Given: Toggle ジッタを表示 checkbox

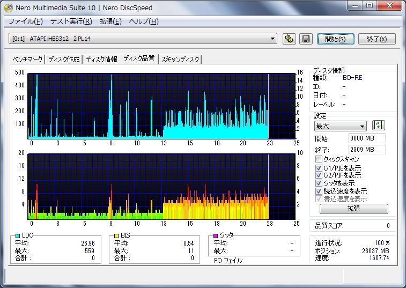Looking at the screenshot, I should pyautogui.click(x=319, y=183).
